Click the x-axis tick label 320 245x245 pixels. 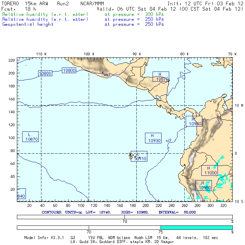point(223,206)
